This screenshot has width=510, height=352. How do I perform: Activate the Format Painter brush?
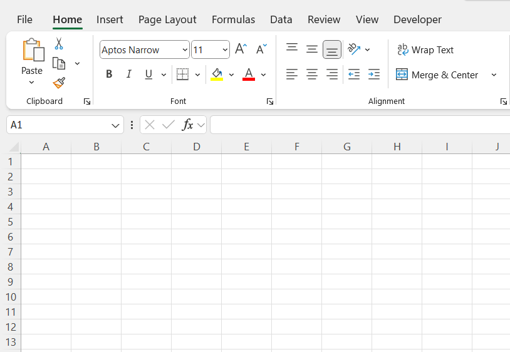(59, 83)
